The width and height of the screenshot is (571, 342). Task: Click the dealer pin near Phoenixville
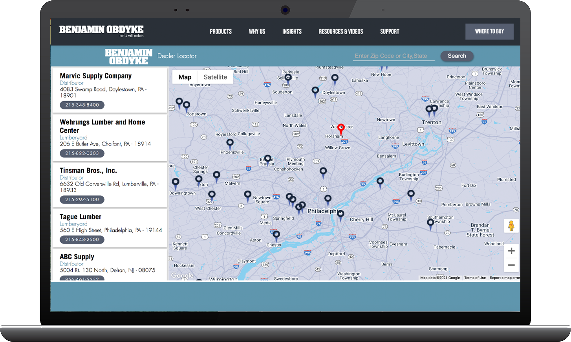[230, 144]
